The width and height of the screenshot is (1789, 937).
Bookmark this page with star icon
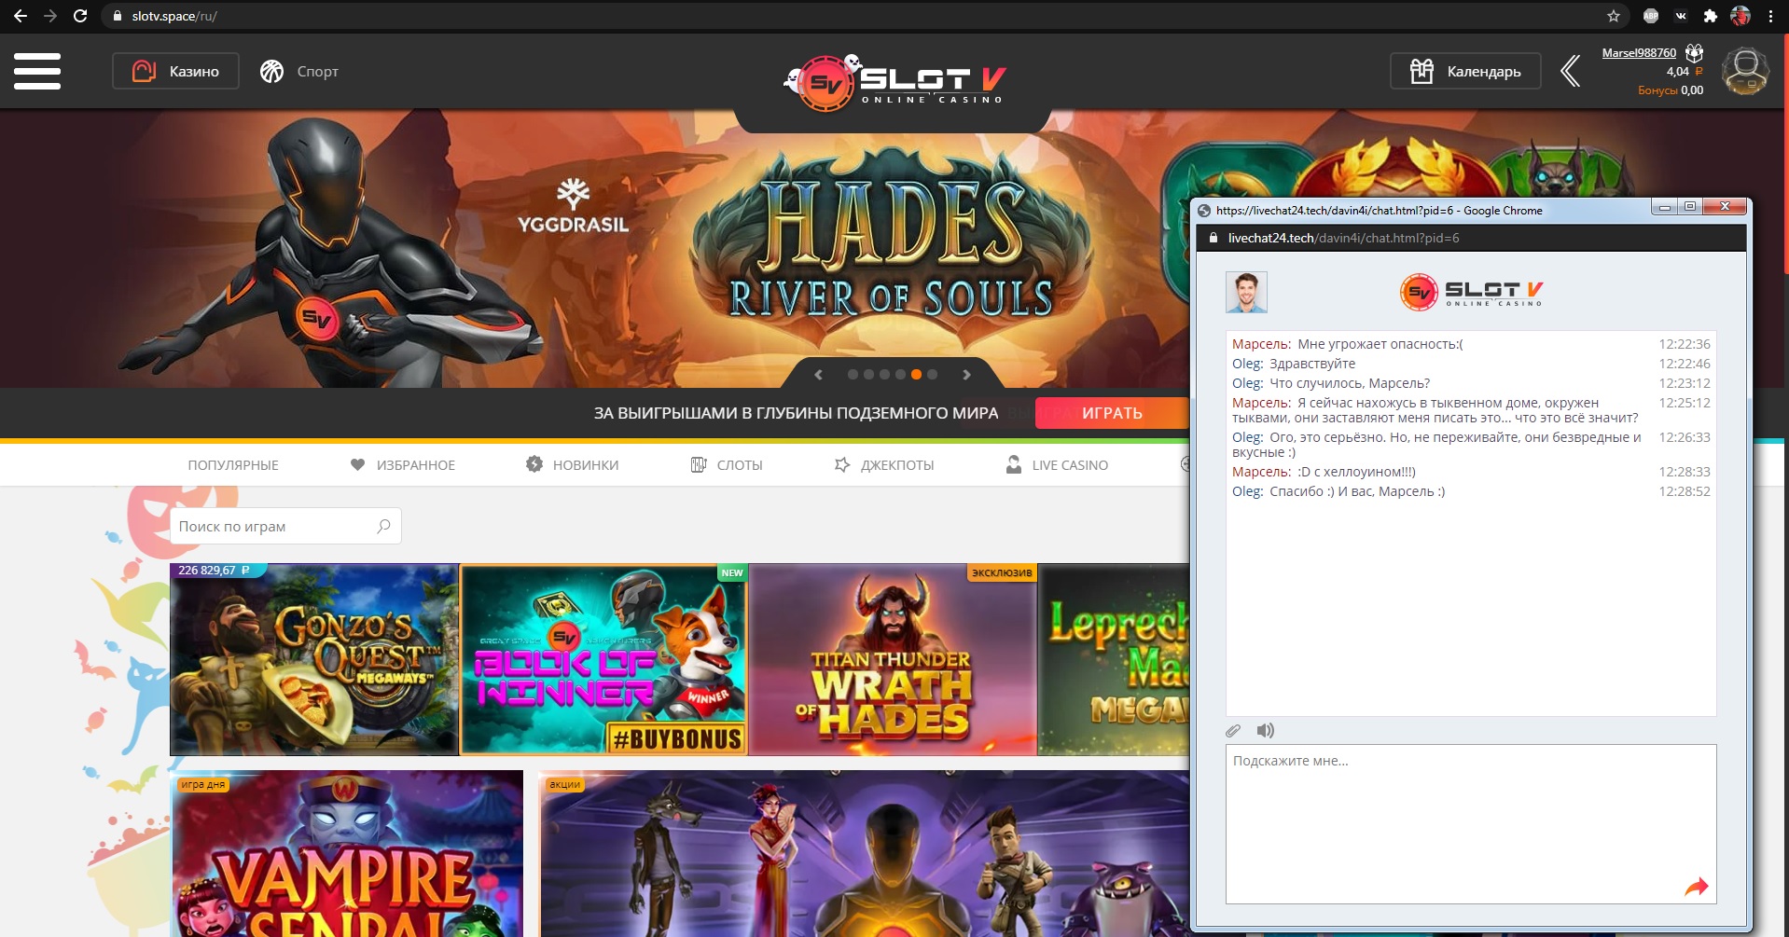1614,16
